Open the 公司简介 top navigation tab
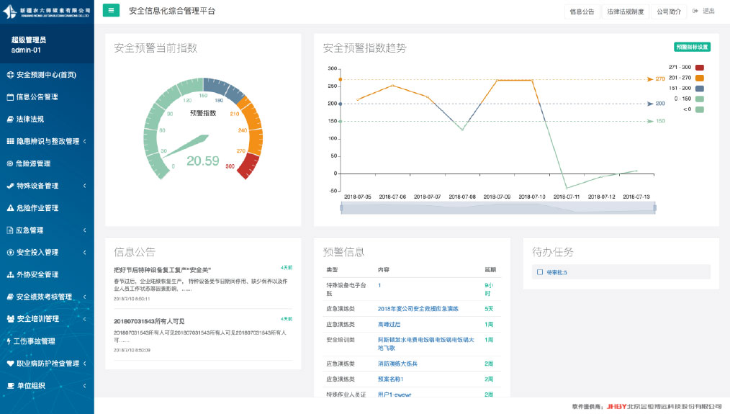Screen dimensions: 730x414 tap(669, 12)
